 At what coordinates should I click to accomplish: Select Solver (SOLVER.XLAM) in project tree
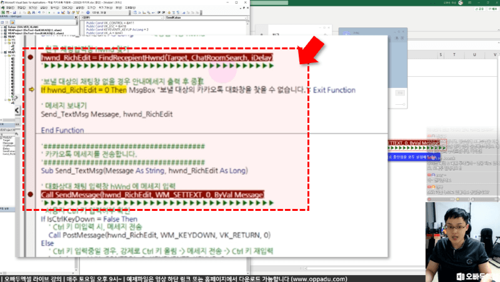pos(23,27)
